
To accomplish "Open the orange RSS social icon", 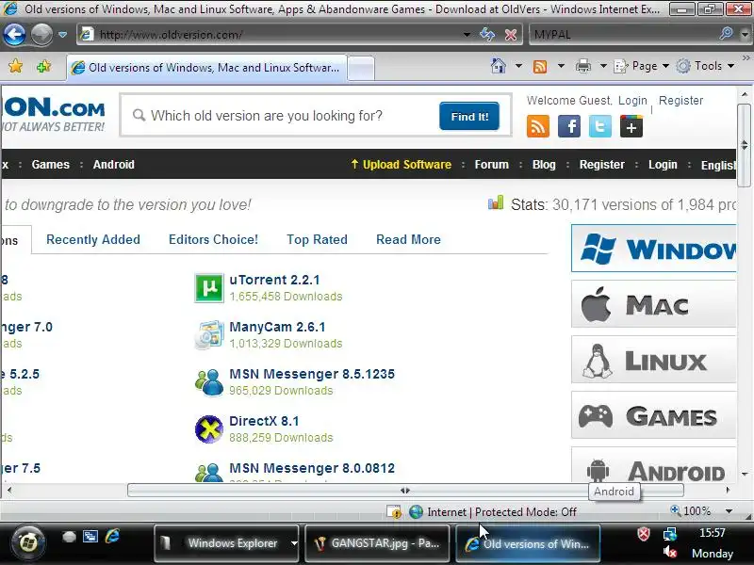I will coord(538,126).
